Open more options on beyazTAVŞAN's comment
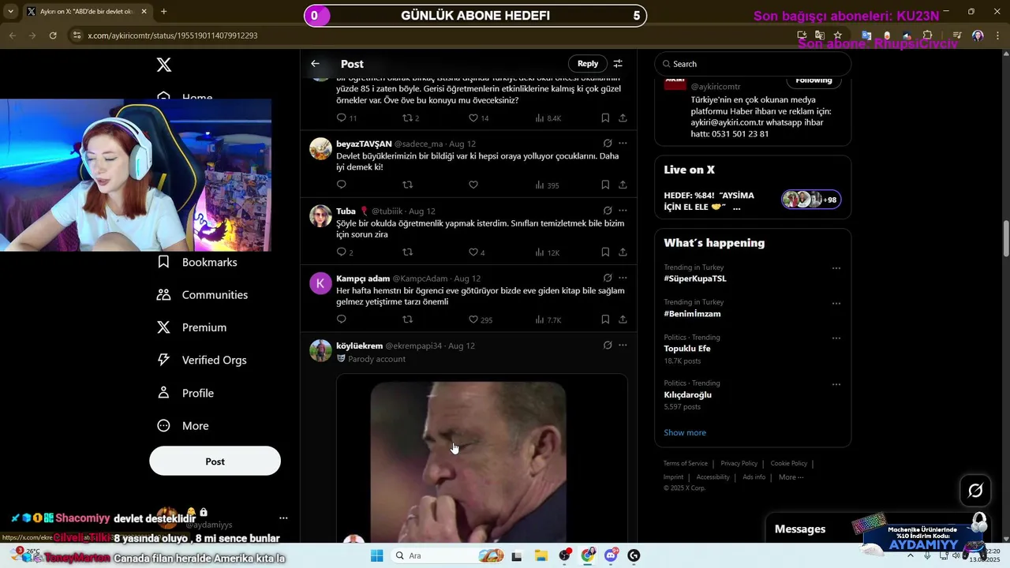This screenshot has width=1010, height=568. click(623, 144)
